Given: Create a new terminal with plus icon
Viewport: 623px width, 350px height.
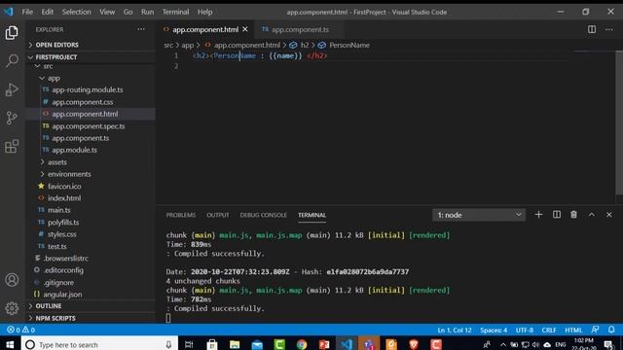Looking at the screenshot, I should 538,215.
